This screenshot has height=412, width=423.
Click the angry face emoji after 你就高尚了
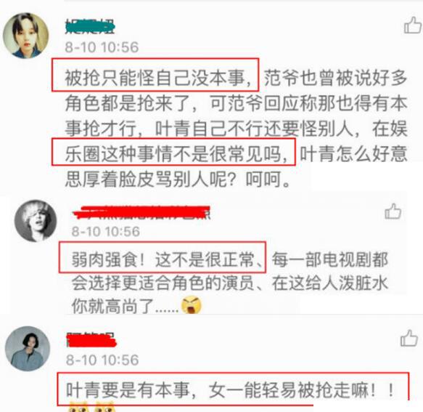[x=192, y=304]
